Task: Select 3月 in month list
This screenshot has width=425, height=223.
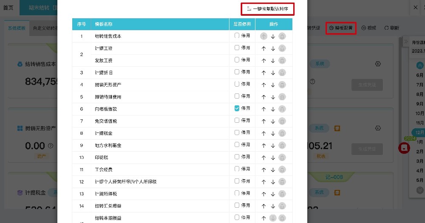Action: pyautogui.click(x=419, y=161)
